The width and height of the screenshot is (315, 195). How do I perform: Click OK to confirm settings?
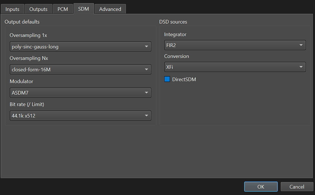[261, 186]
